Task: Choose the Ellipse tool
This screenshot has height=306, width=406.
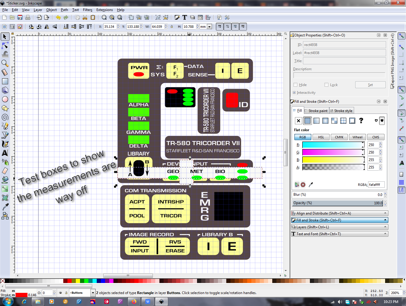Action: coord(5,99)
